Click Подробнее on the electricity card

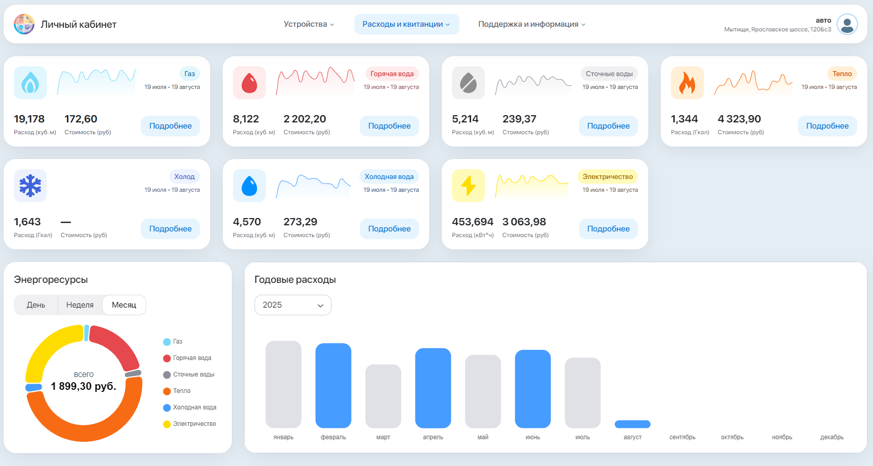tap(608, 228)
